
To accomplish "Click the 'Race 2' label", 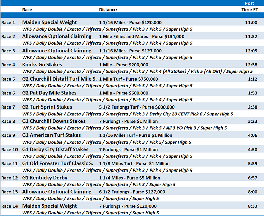I will (x=8, y=36).
